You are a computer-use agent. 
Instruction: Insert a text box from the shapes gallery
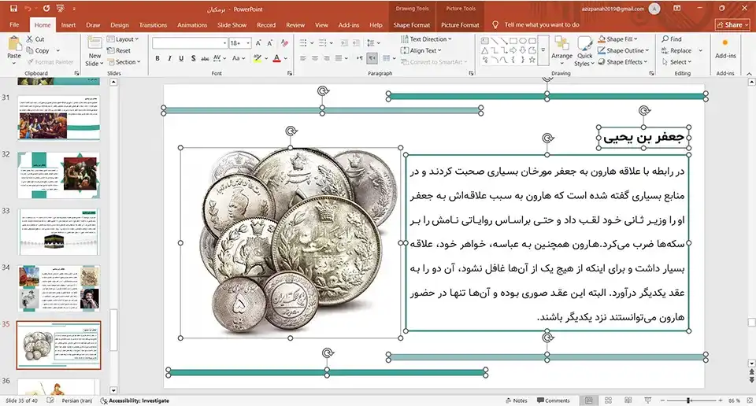tap(485, 41)
